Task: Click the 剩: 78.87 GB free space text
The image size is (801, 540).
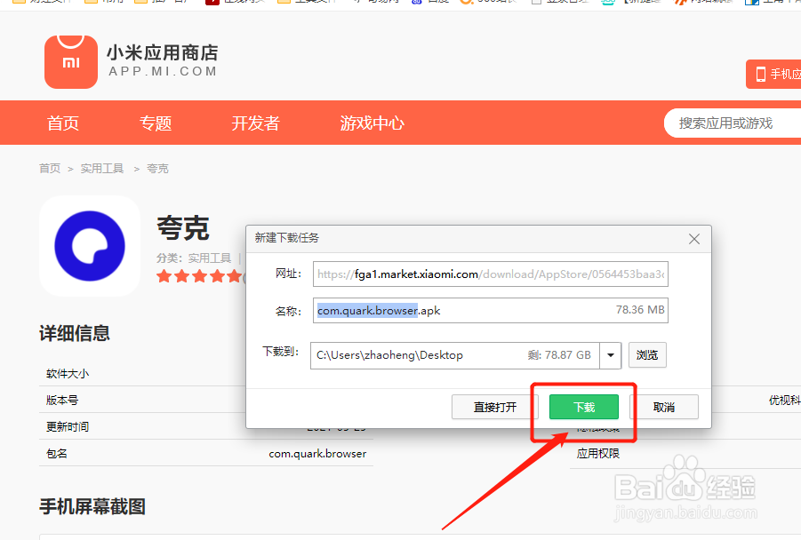Action: (559, 355)
